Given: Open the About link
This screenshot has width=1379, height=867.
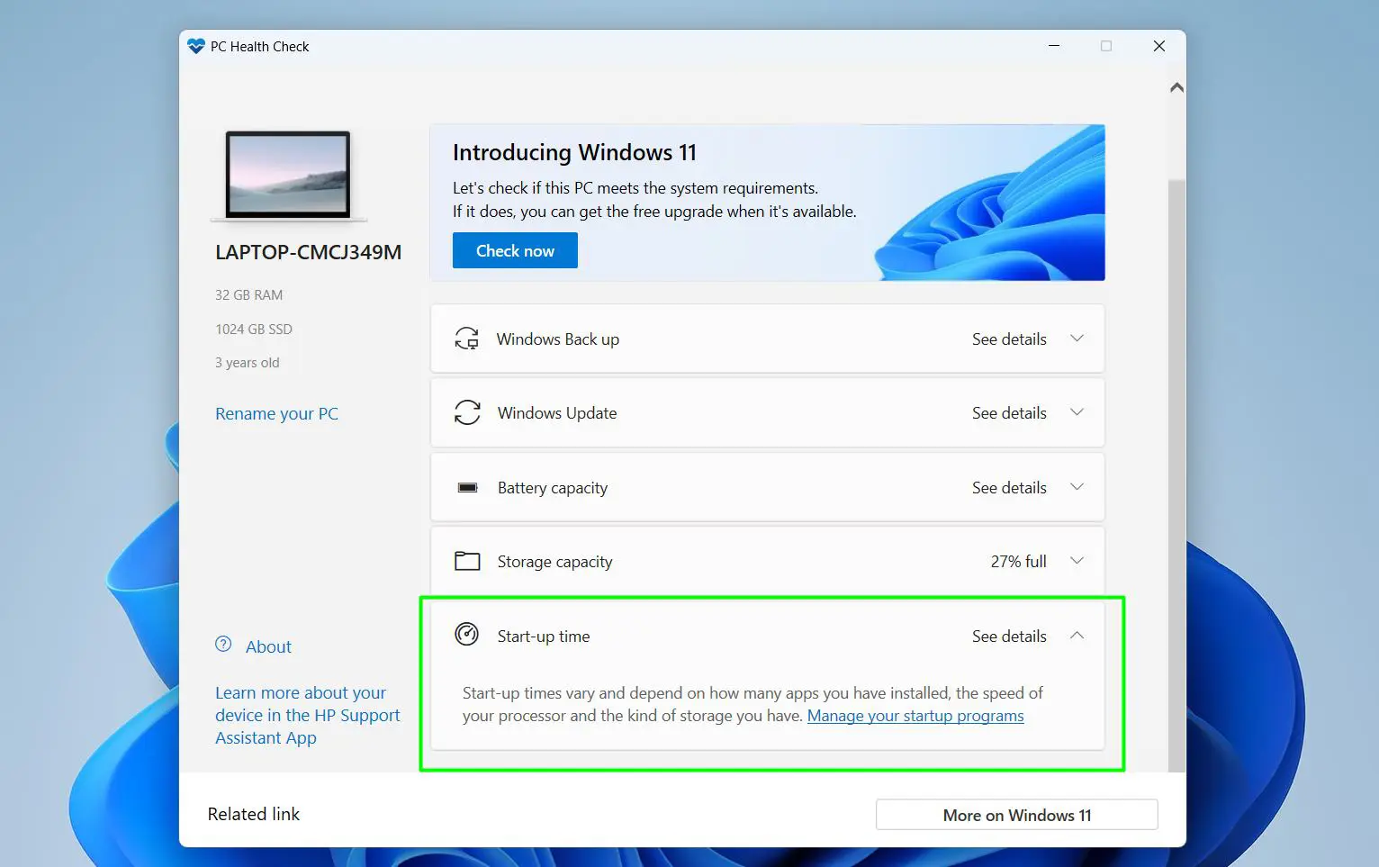Looking at the screenshot, I should point(268,646).
